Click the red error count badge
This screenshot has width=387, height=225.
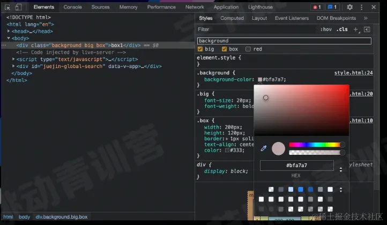pos(317,7)
